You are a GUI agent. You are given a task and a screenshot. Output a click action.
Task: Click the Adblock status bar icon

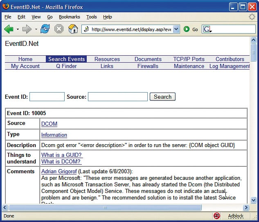217,216
